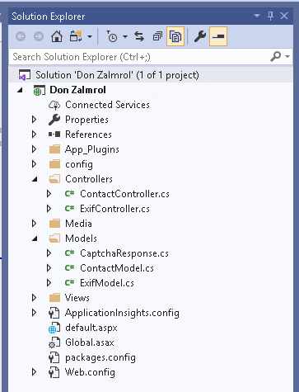Switch views using the Solutions and Folders icon
The image size is (299, 392).
76,36
